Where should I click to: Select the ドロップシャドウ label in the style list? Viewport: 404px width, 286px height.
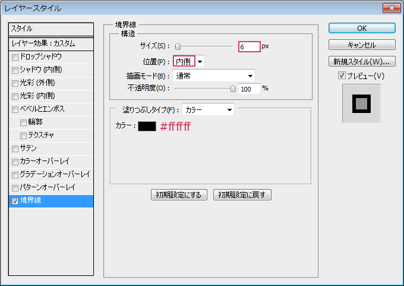(x=41, y=56)
